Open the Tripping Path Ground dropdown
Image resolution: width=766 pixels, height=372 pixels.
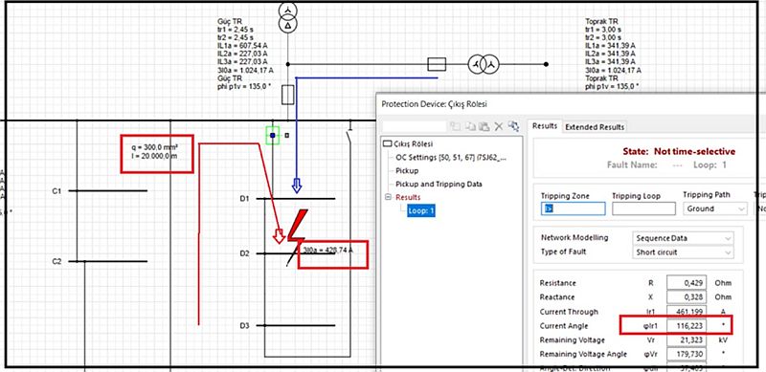pos(714,208)
